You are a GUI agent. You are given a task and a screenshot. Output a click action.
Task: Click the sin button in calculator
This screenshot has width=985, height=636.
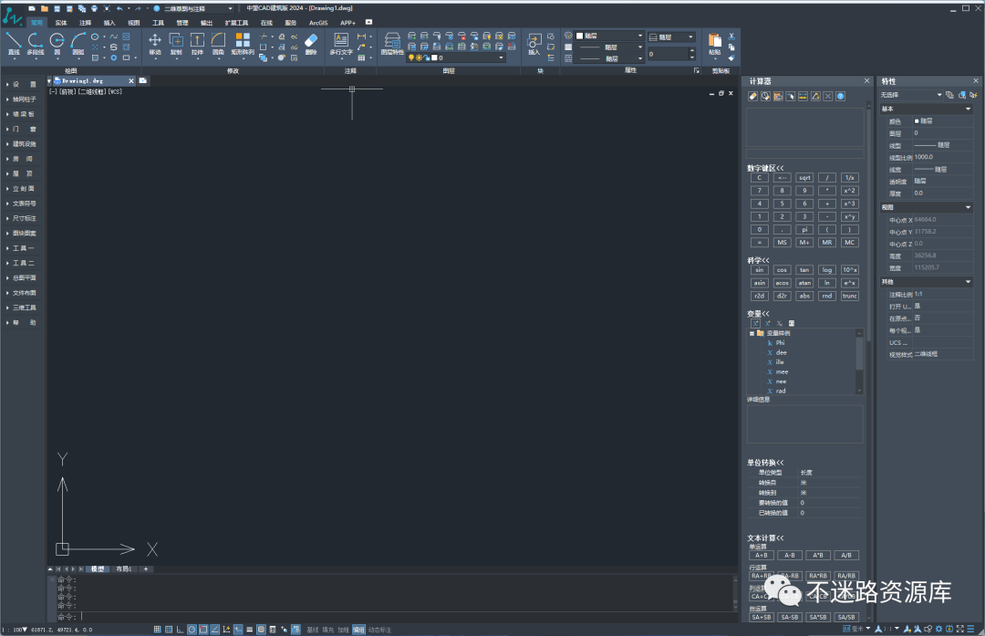click(x=760, y=269)
